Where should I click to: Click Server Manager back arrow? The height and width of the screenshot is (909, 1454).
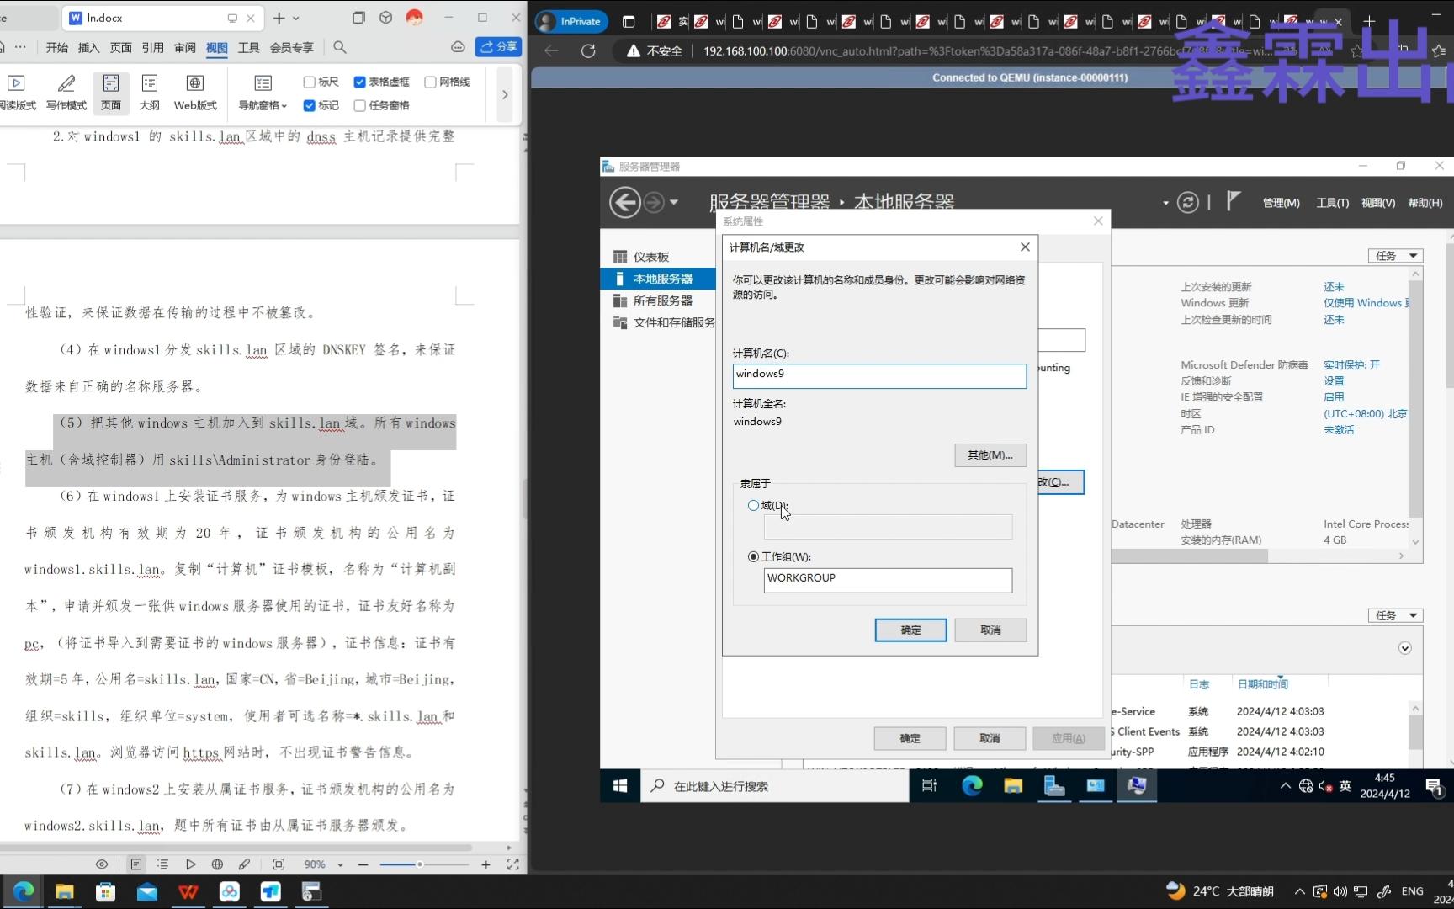[624, 203]
